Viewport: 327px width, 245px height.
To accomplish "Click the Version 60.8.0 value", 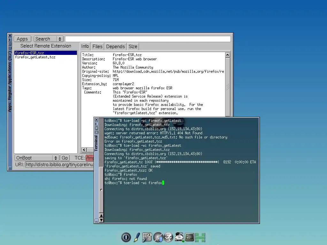I will 118,63.
